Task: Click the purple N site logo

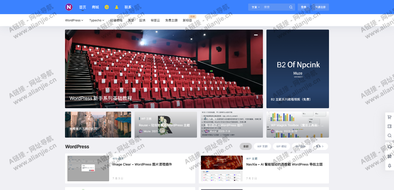Action: point(69,7)
